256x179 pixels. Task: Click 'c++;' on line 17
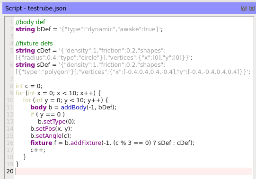(38, 150)
